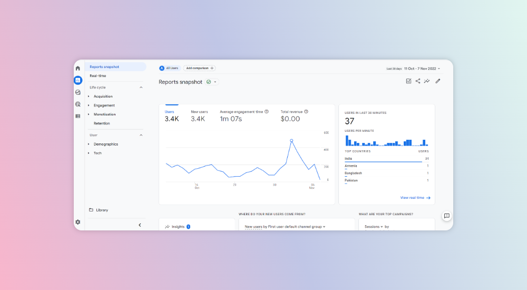Open the Home icon in left rail
Image resolution: width=527 pixels, height=290 pixels.
(x=78, y=69)
